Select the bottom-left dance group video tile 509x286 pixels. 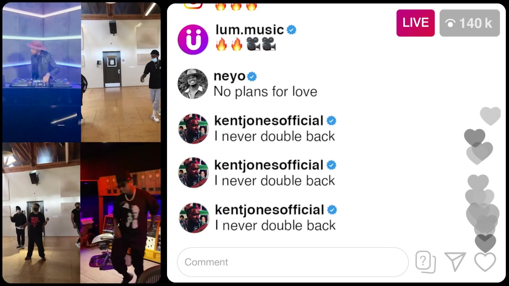[41, 213]
